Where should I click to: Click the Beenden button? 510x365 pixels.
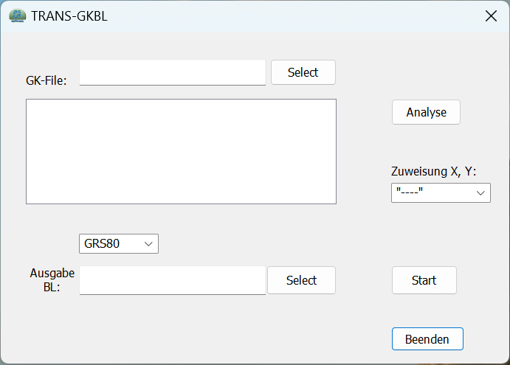point(427,339)
